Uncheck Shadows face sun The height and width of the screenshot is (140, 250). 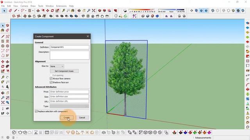click(51, 82)
